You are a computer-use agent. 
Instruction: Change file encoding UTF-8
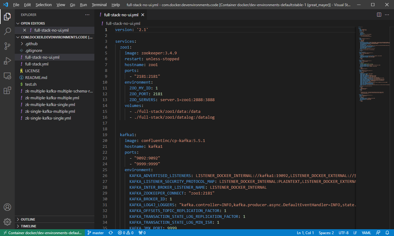point(343,233)
